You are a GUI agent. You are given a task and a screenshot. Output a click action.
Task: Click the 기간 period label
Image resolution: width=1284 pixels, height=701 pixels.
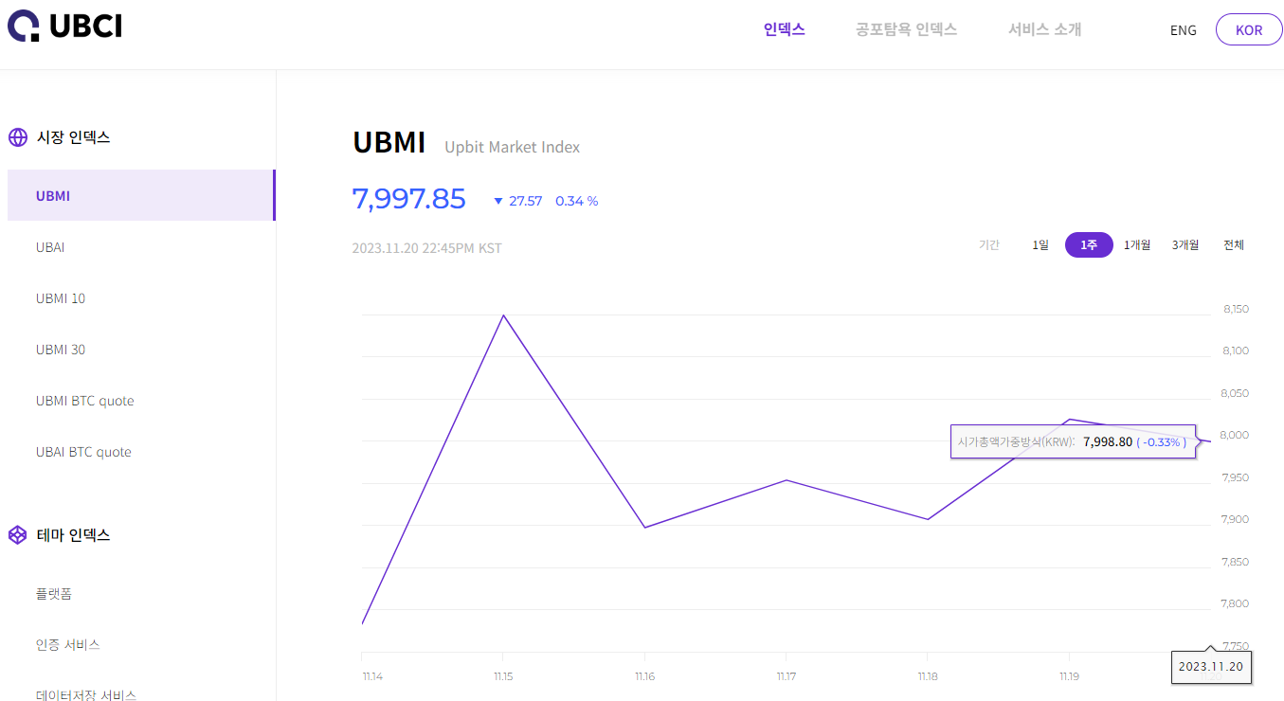pyautogui.click(x=989, y=245)
